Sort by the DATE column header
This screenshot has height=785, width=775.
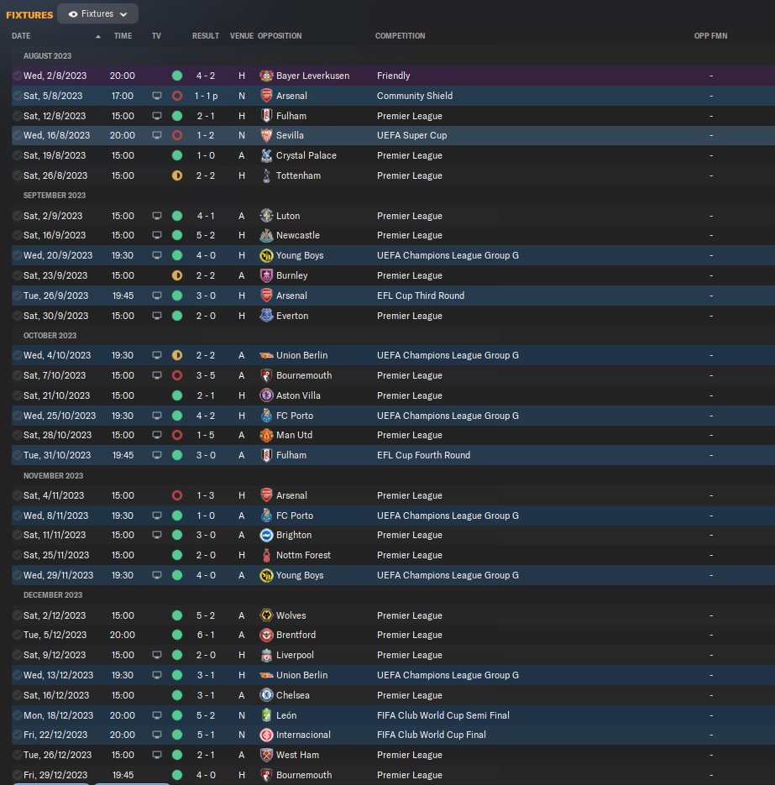click(21, 36)
